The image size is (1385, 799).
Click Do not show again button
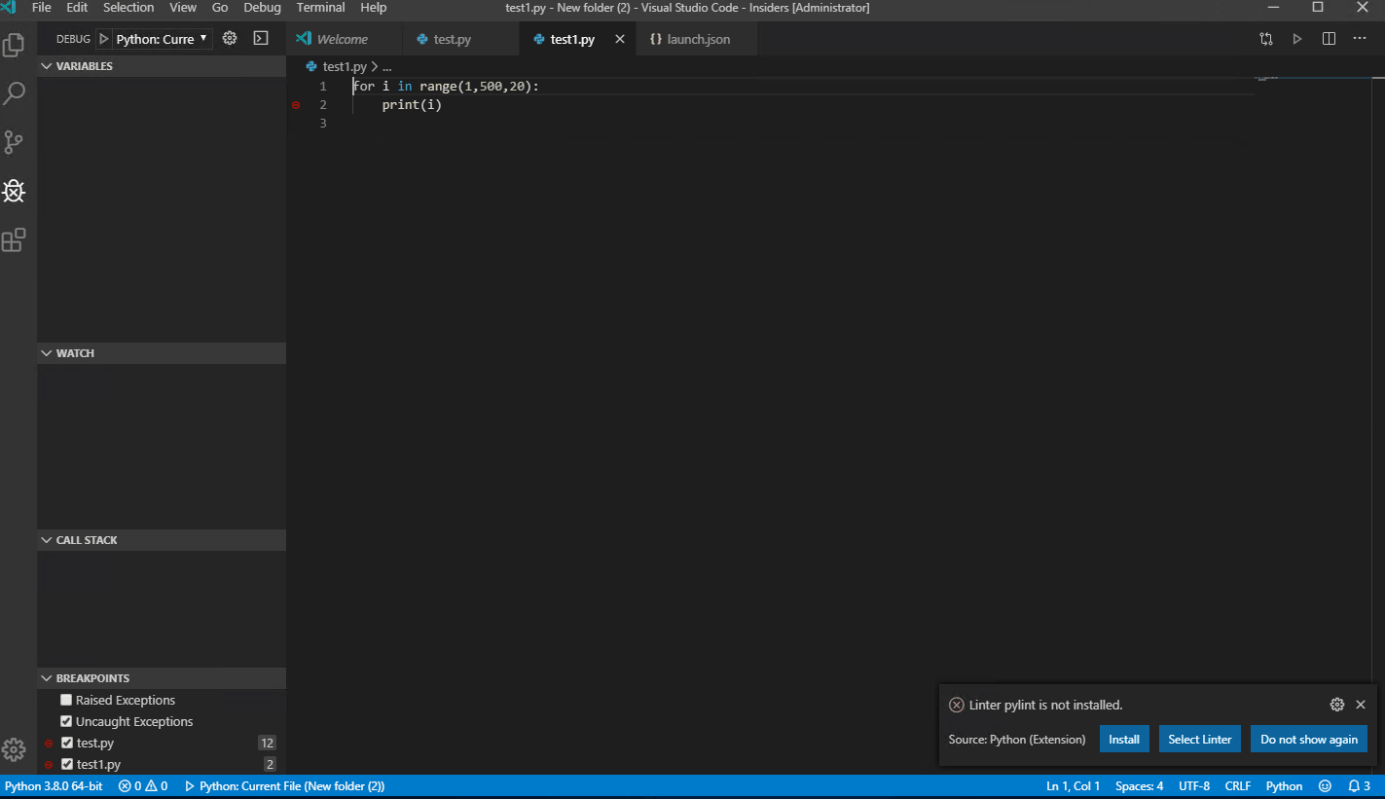[x=1309, y=739]
